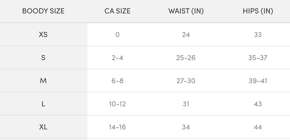Click hips value 44 for XL
Screen dimensions: 290x140
coord(258,127)
